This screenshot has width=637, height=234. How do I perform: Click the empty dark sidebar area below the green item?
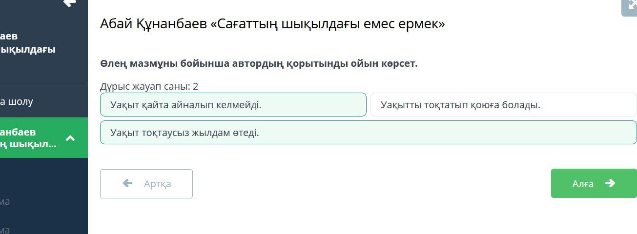(x=44, y=175)
